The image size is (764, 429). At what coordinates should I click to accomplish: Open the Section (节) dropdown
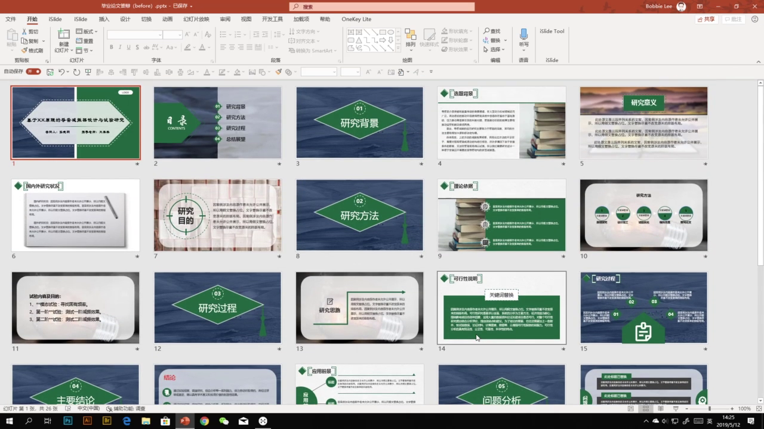(83, 51)
